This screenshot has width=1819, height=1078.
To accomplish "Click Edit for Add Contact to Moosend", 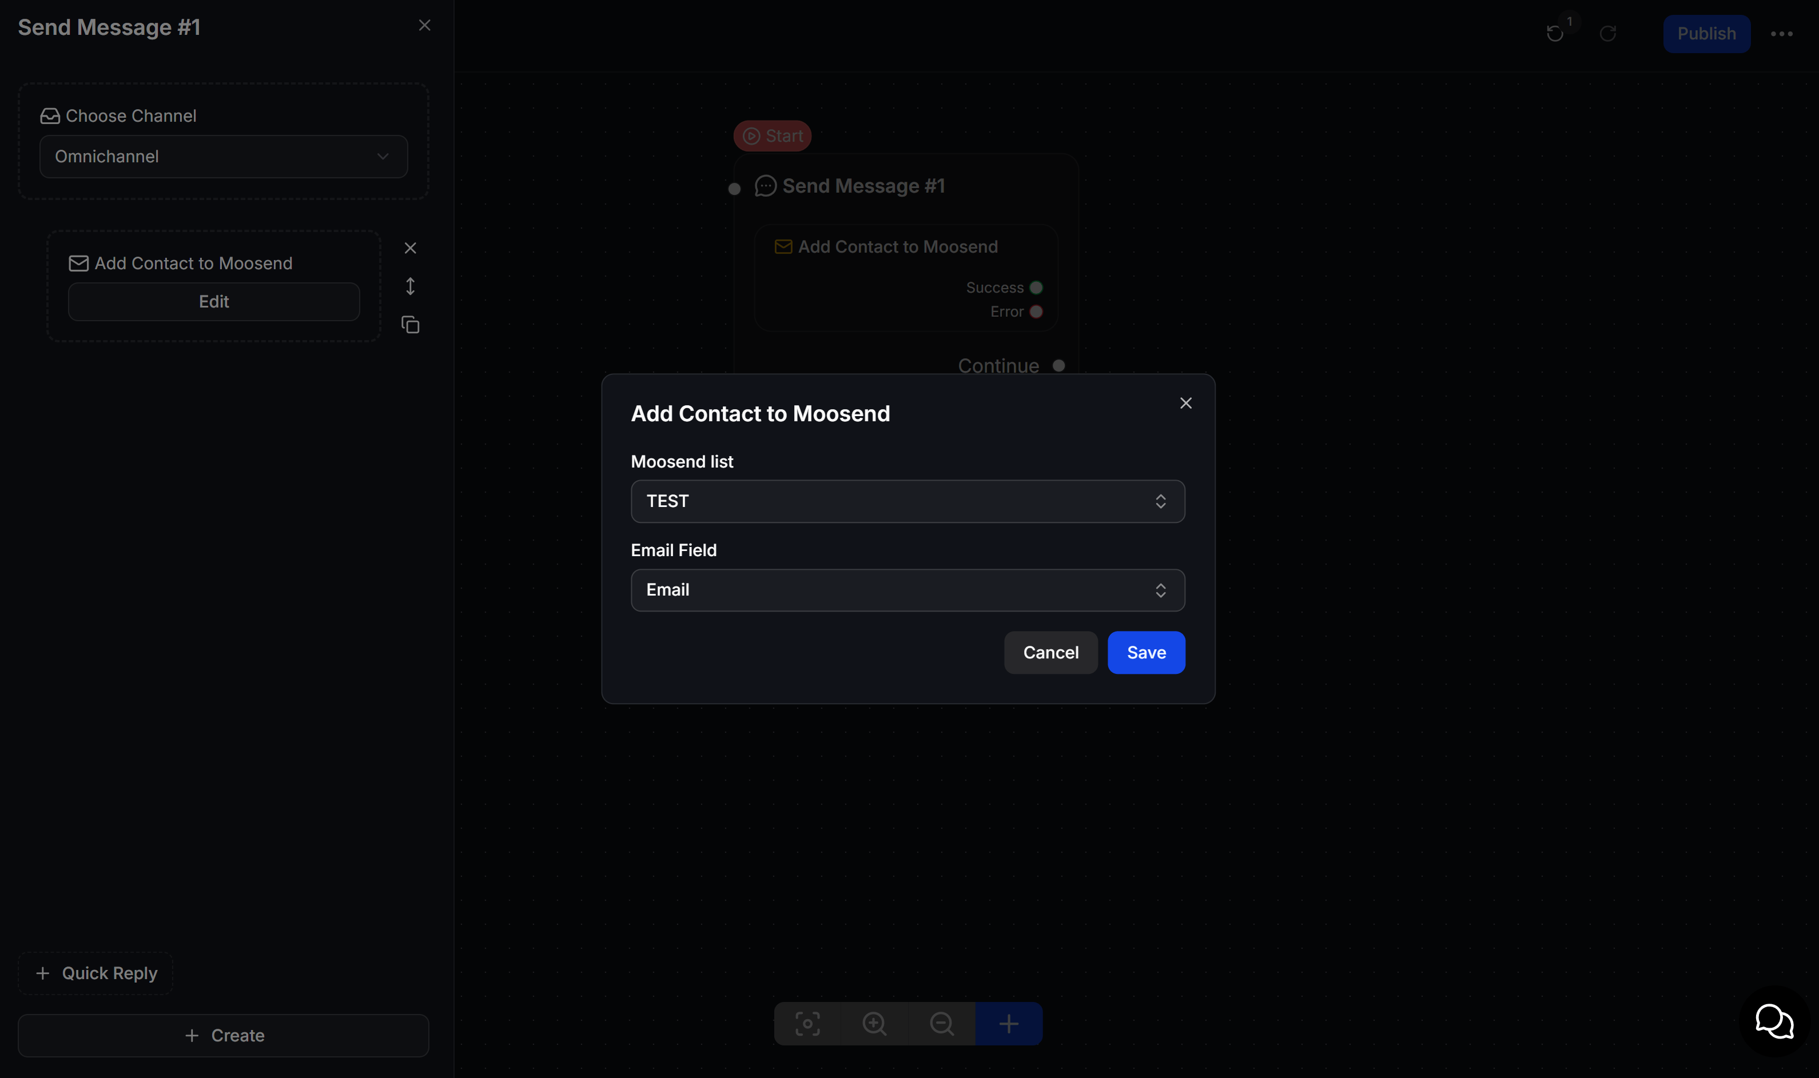I will pyautogui.click(x=214, y=301).
